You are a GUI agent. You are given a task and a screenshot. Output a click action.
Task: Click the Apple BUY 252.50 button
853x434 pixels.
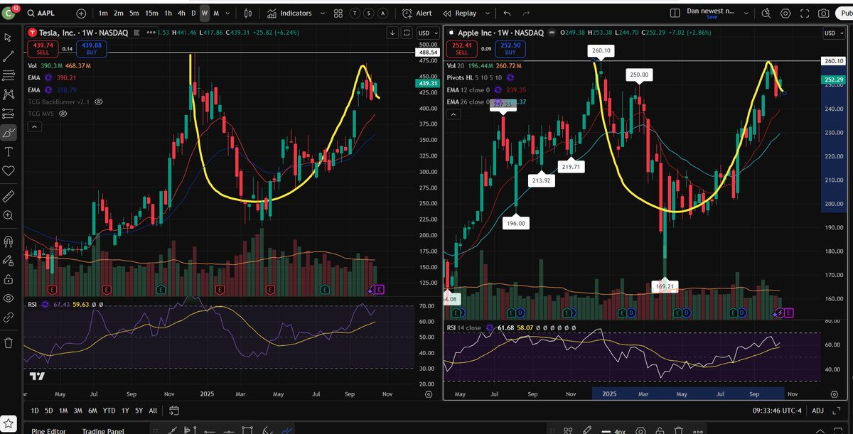tap(510, 48)
